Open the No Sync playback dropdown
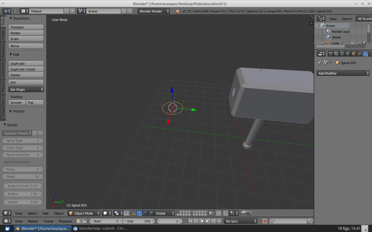372x232 pixels. 241,221
